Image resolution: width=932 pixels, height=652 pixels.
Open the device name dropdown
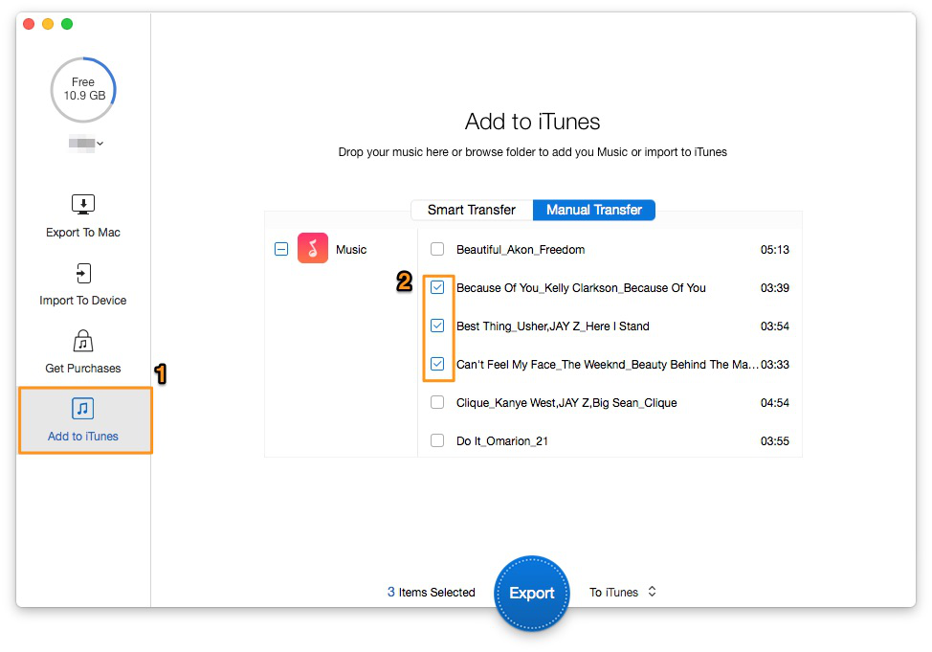pos(86,143)
